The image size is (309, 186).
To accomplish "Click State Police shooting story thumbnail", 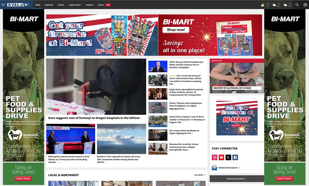I will point(158,121).
